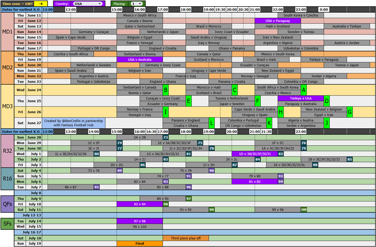Click the green Group F marker
This screenshot has height=247, width=376.
(x=258, y=101)
